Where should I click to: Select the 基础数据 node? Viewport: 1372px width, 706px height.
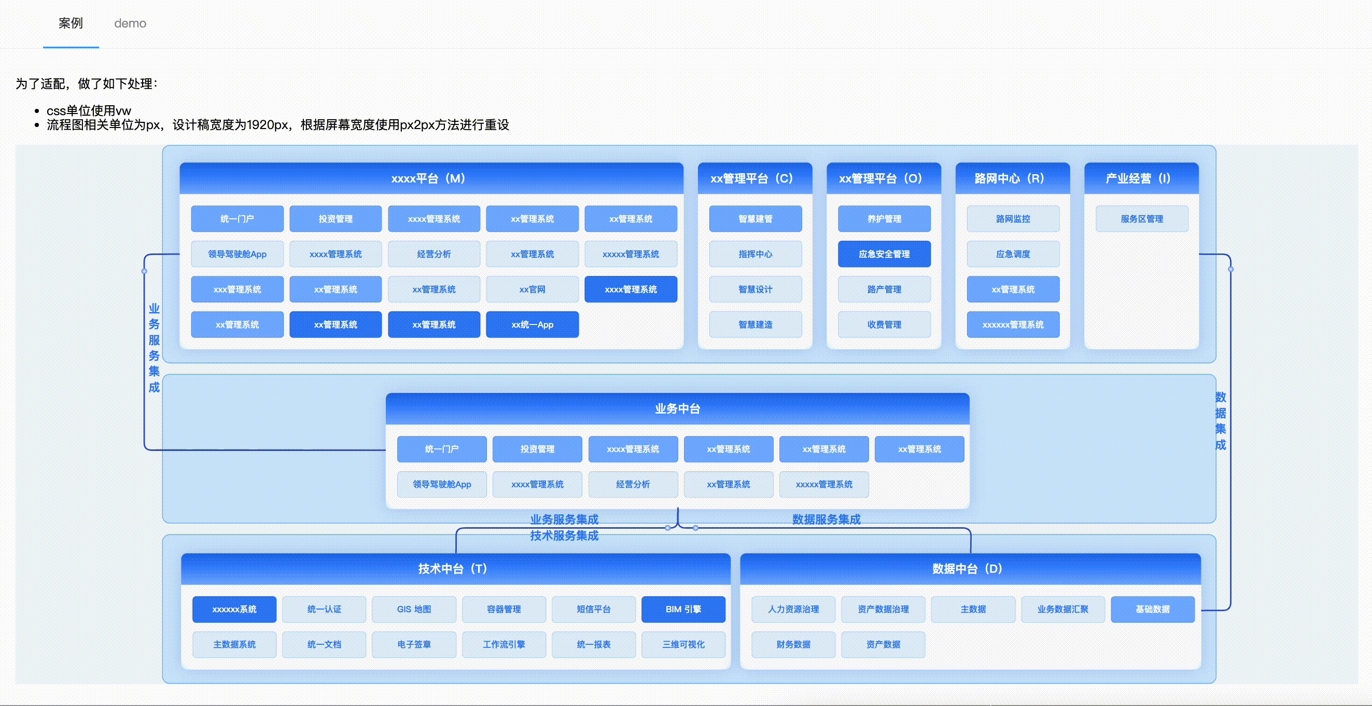(1152, 609)
